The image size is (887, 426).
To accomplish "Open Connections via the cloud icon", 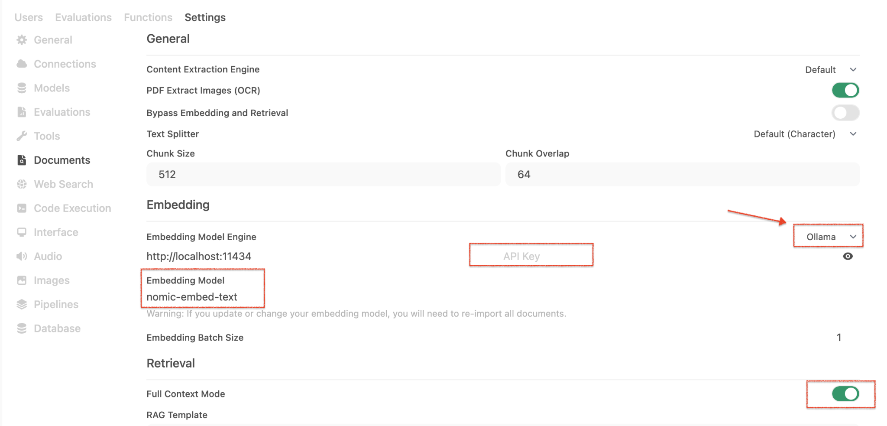I will pos(22,64).
